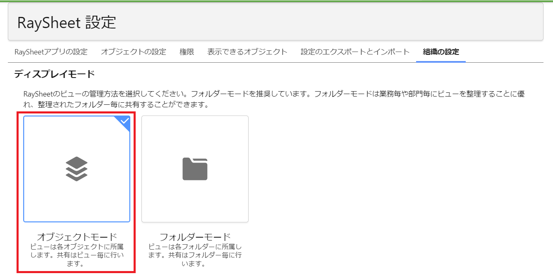Choose the オブジェクトモード label

77,237
